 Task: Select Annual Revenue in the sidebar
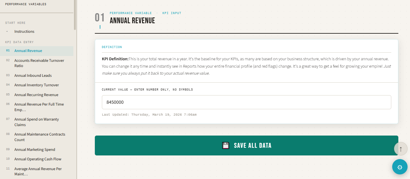[28, 51]
